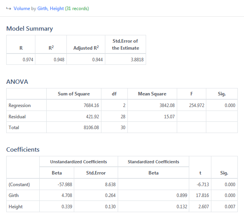
Task: Click the Unstandardized Coefficients header
Action: tap(78, 162)
